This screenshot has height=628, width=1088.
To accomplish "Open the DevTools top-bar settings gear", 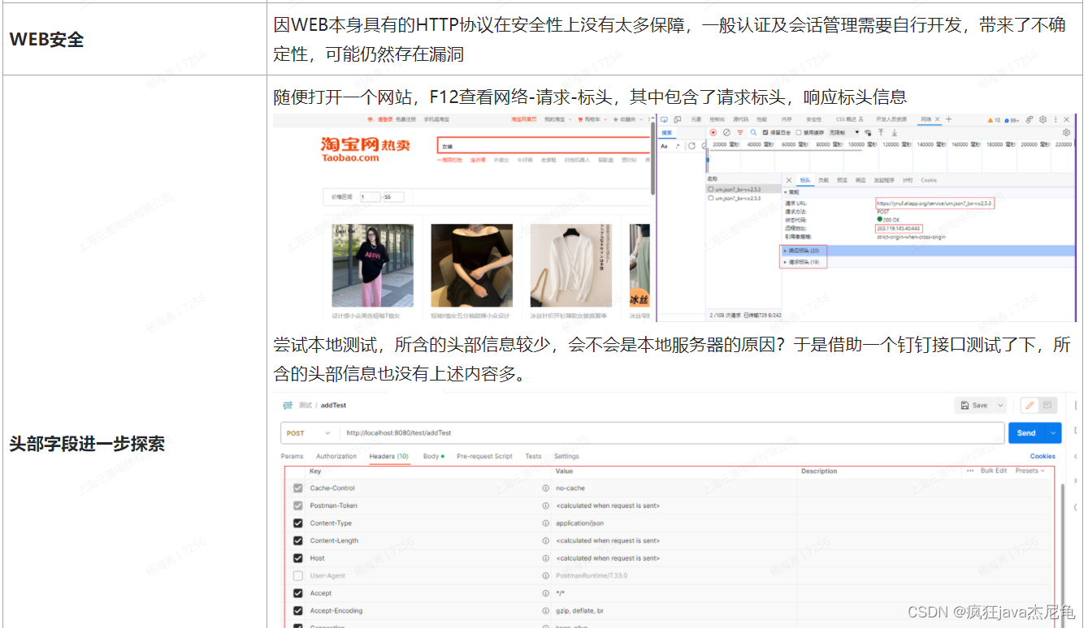I will (1042, 119).
